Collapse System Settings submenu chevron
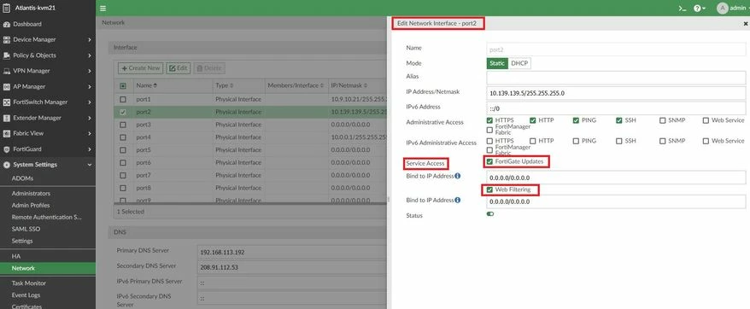 tap(90, 165)
